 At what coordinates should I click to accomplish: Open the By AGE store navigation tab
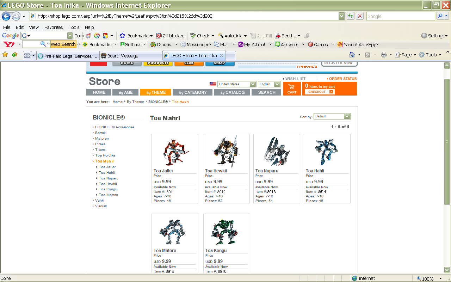[125, 92]
